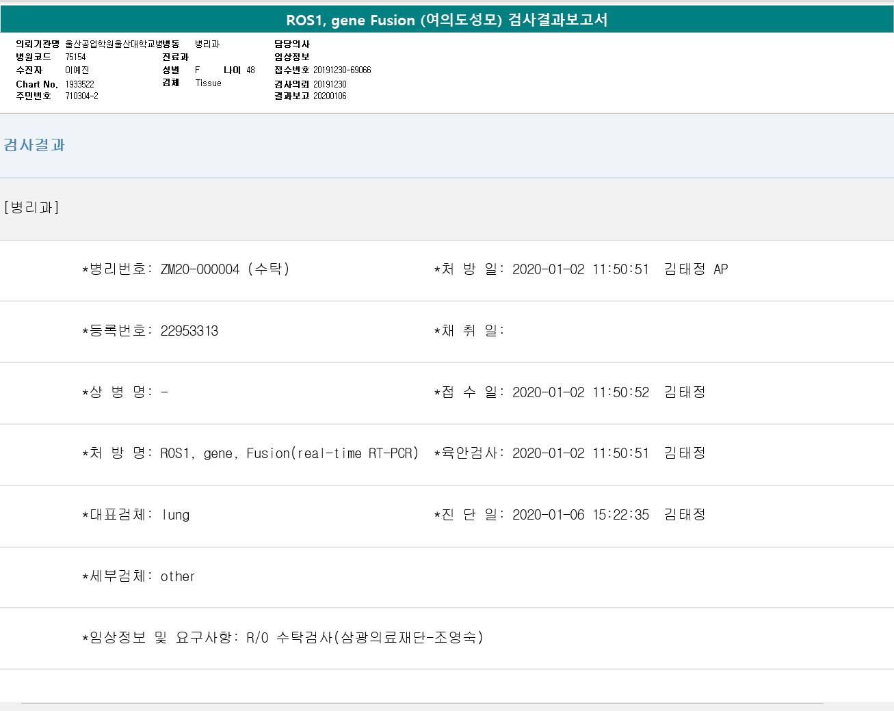
Task: Select registration number '22953313'
Action: click(x=189, y=331)
